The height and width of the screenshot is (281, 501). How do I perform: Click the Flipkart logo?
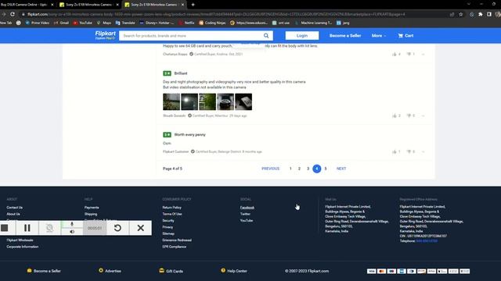click(x=105, y=35)
